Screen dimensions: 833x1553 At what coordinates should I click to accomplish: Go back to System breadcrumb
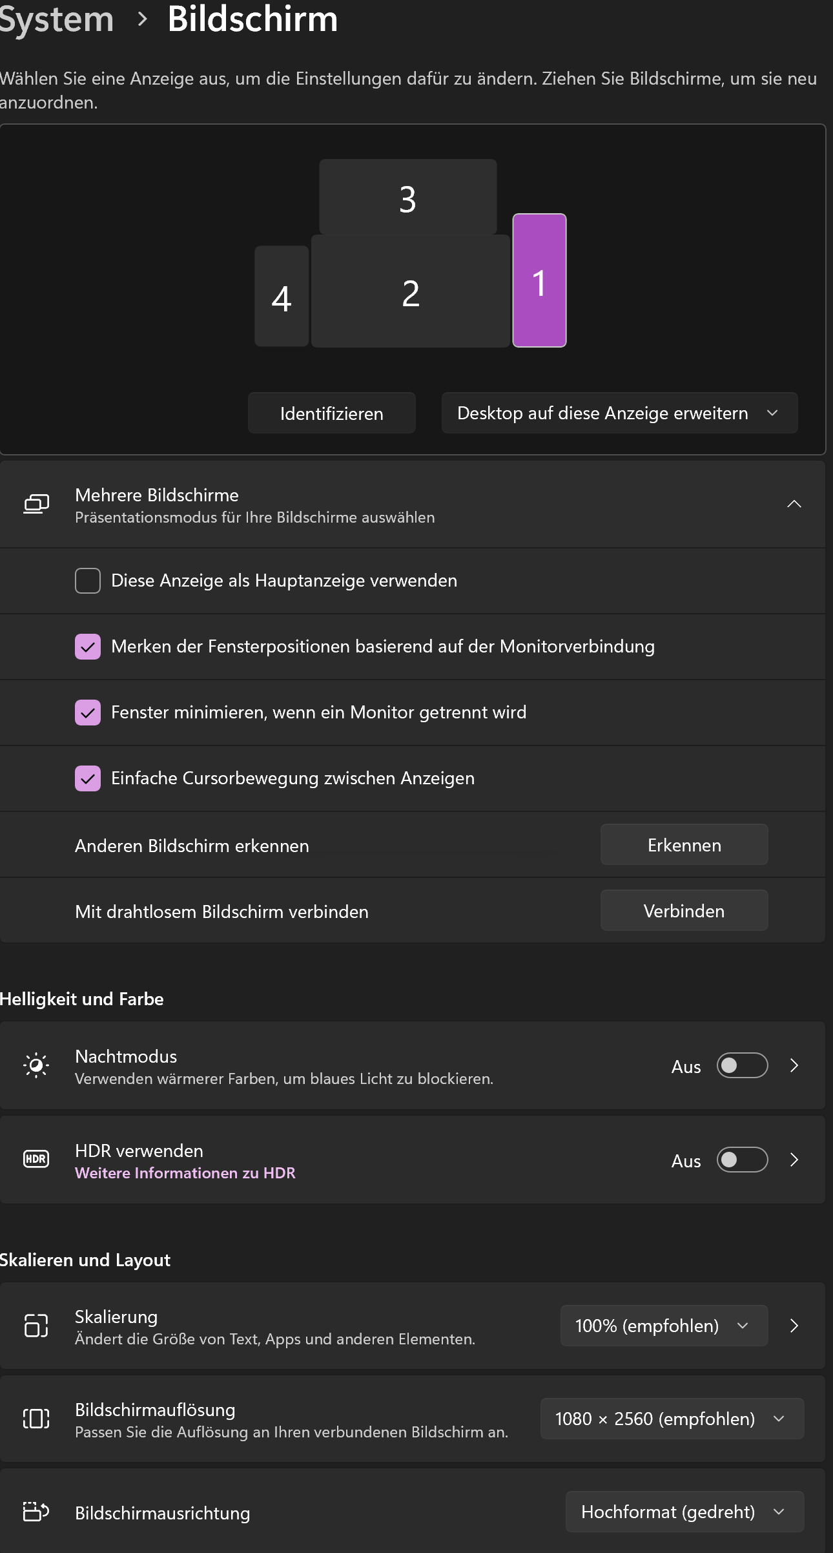(57, 19)
